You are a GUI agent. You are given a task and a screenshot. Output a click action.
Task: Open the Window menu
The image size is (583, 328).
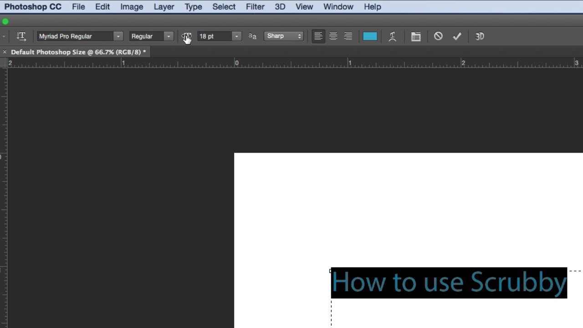coord(338,6)
